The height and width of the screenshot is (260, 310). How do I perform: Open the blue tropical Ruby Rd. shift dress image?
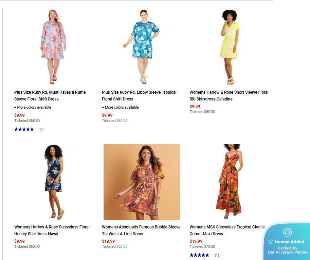(141, 48)
